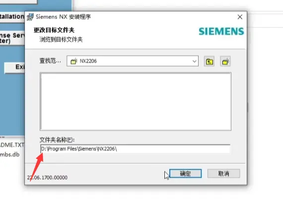This screenshot has width=283, height=210.
Task: Select the README.TXT file behind dialog
Action: [x=12, y=145]
